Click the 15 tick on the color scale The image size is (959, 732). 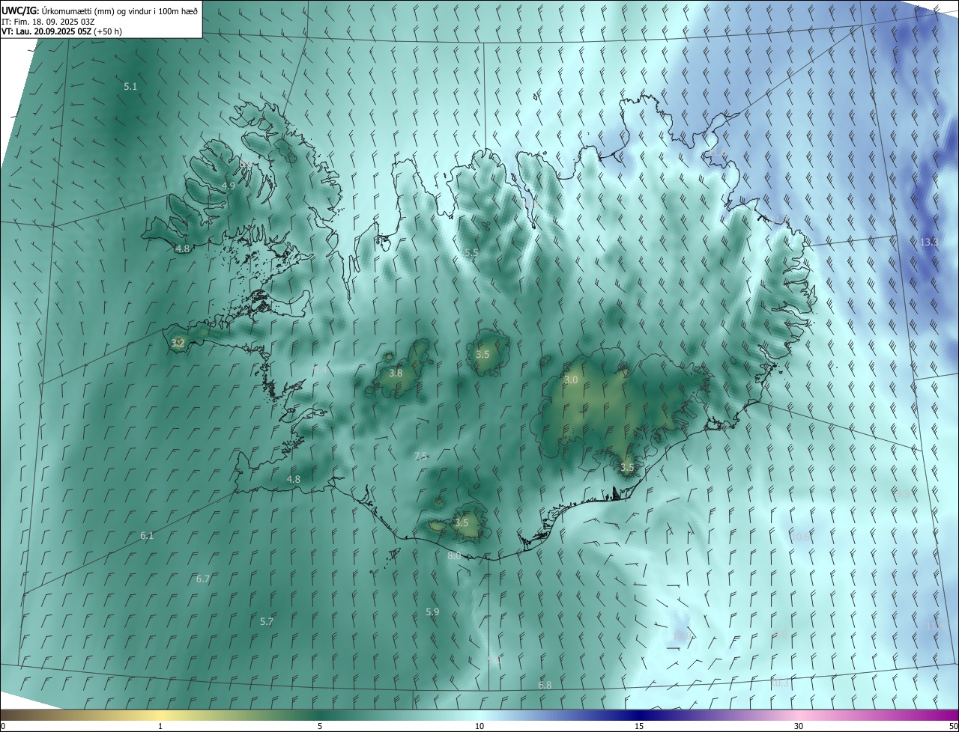click(639, 726)
